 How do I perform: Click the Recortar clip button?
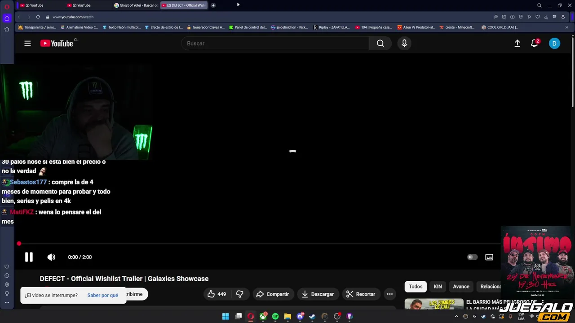[361, 294]
